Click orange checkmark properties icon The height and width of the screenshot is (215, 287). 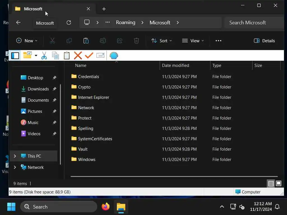click(x=89, y=55)
